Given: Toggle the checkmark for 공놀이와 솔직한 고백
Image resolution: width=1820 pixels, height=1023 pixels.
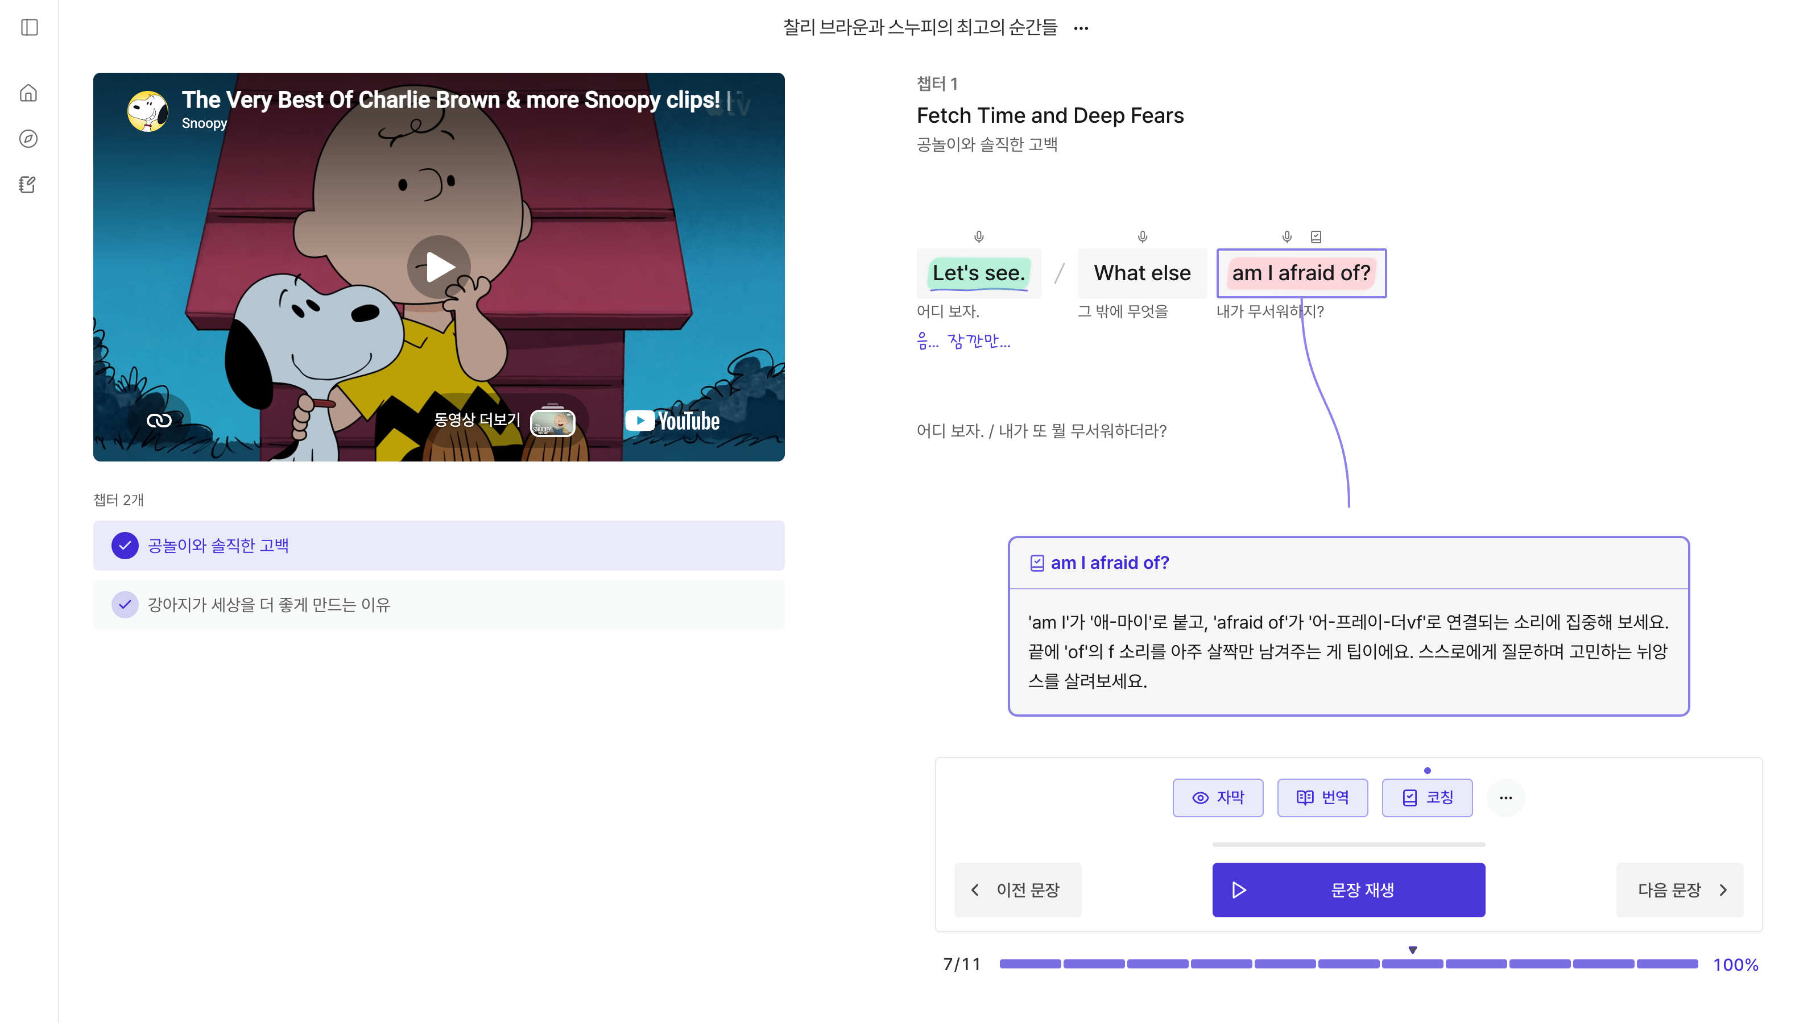Looking at the screenshot, I should [125, 546].
